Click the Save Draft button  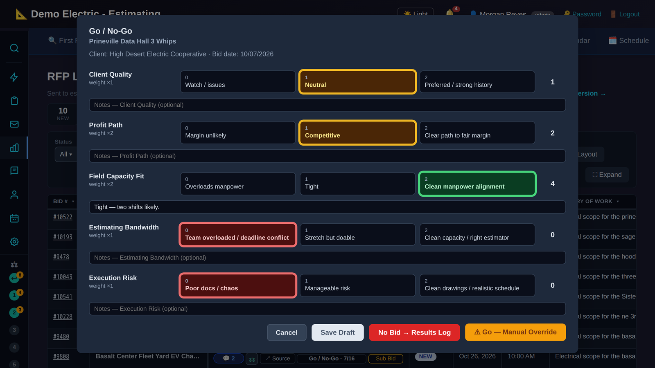[337, 332]
